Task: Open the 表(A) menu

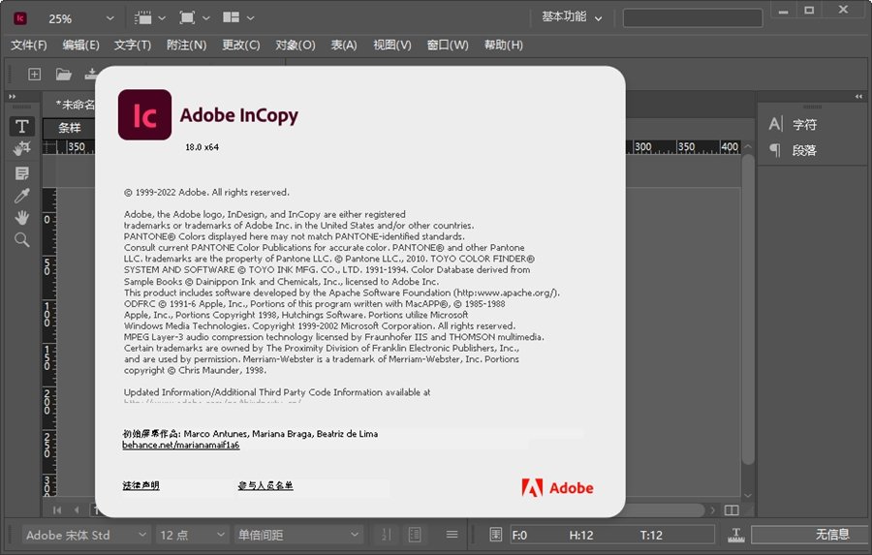Action: 344,46
